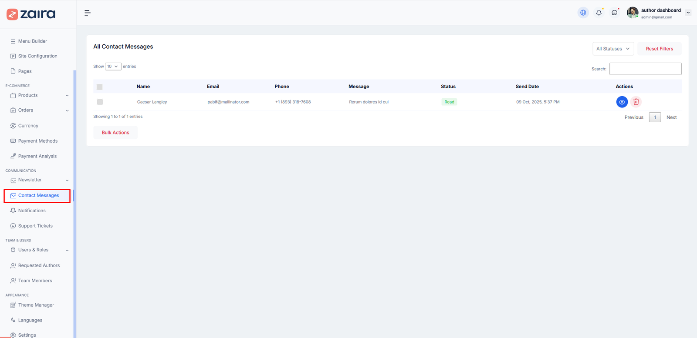The image size is (697, 338).
Task: Open the notification bell icon
Action: pos(599,13)
